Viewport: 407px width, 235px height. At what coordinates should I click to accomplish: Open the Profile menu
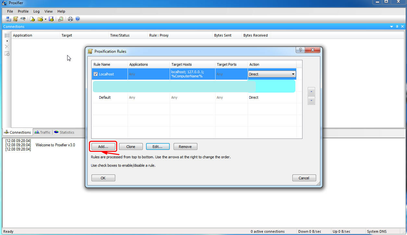pyautogui.click(x=23, y=11)
